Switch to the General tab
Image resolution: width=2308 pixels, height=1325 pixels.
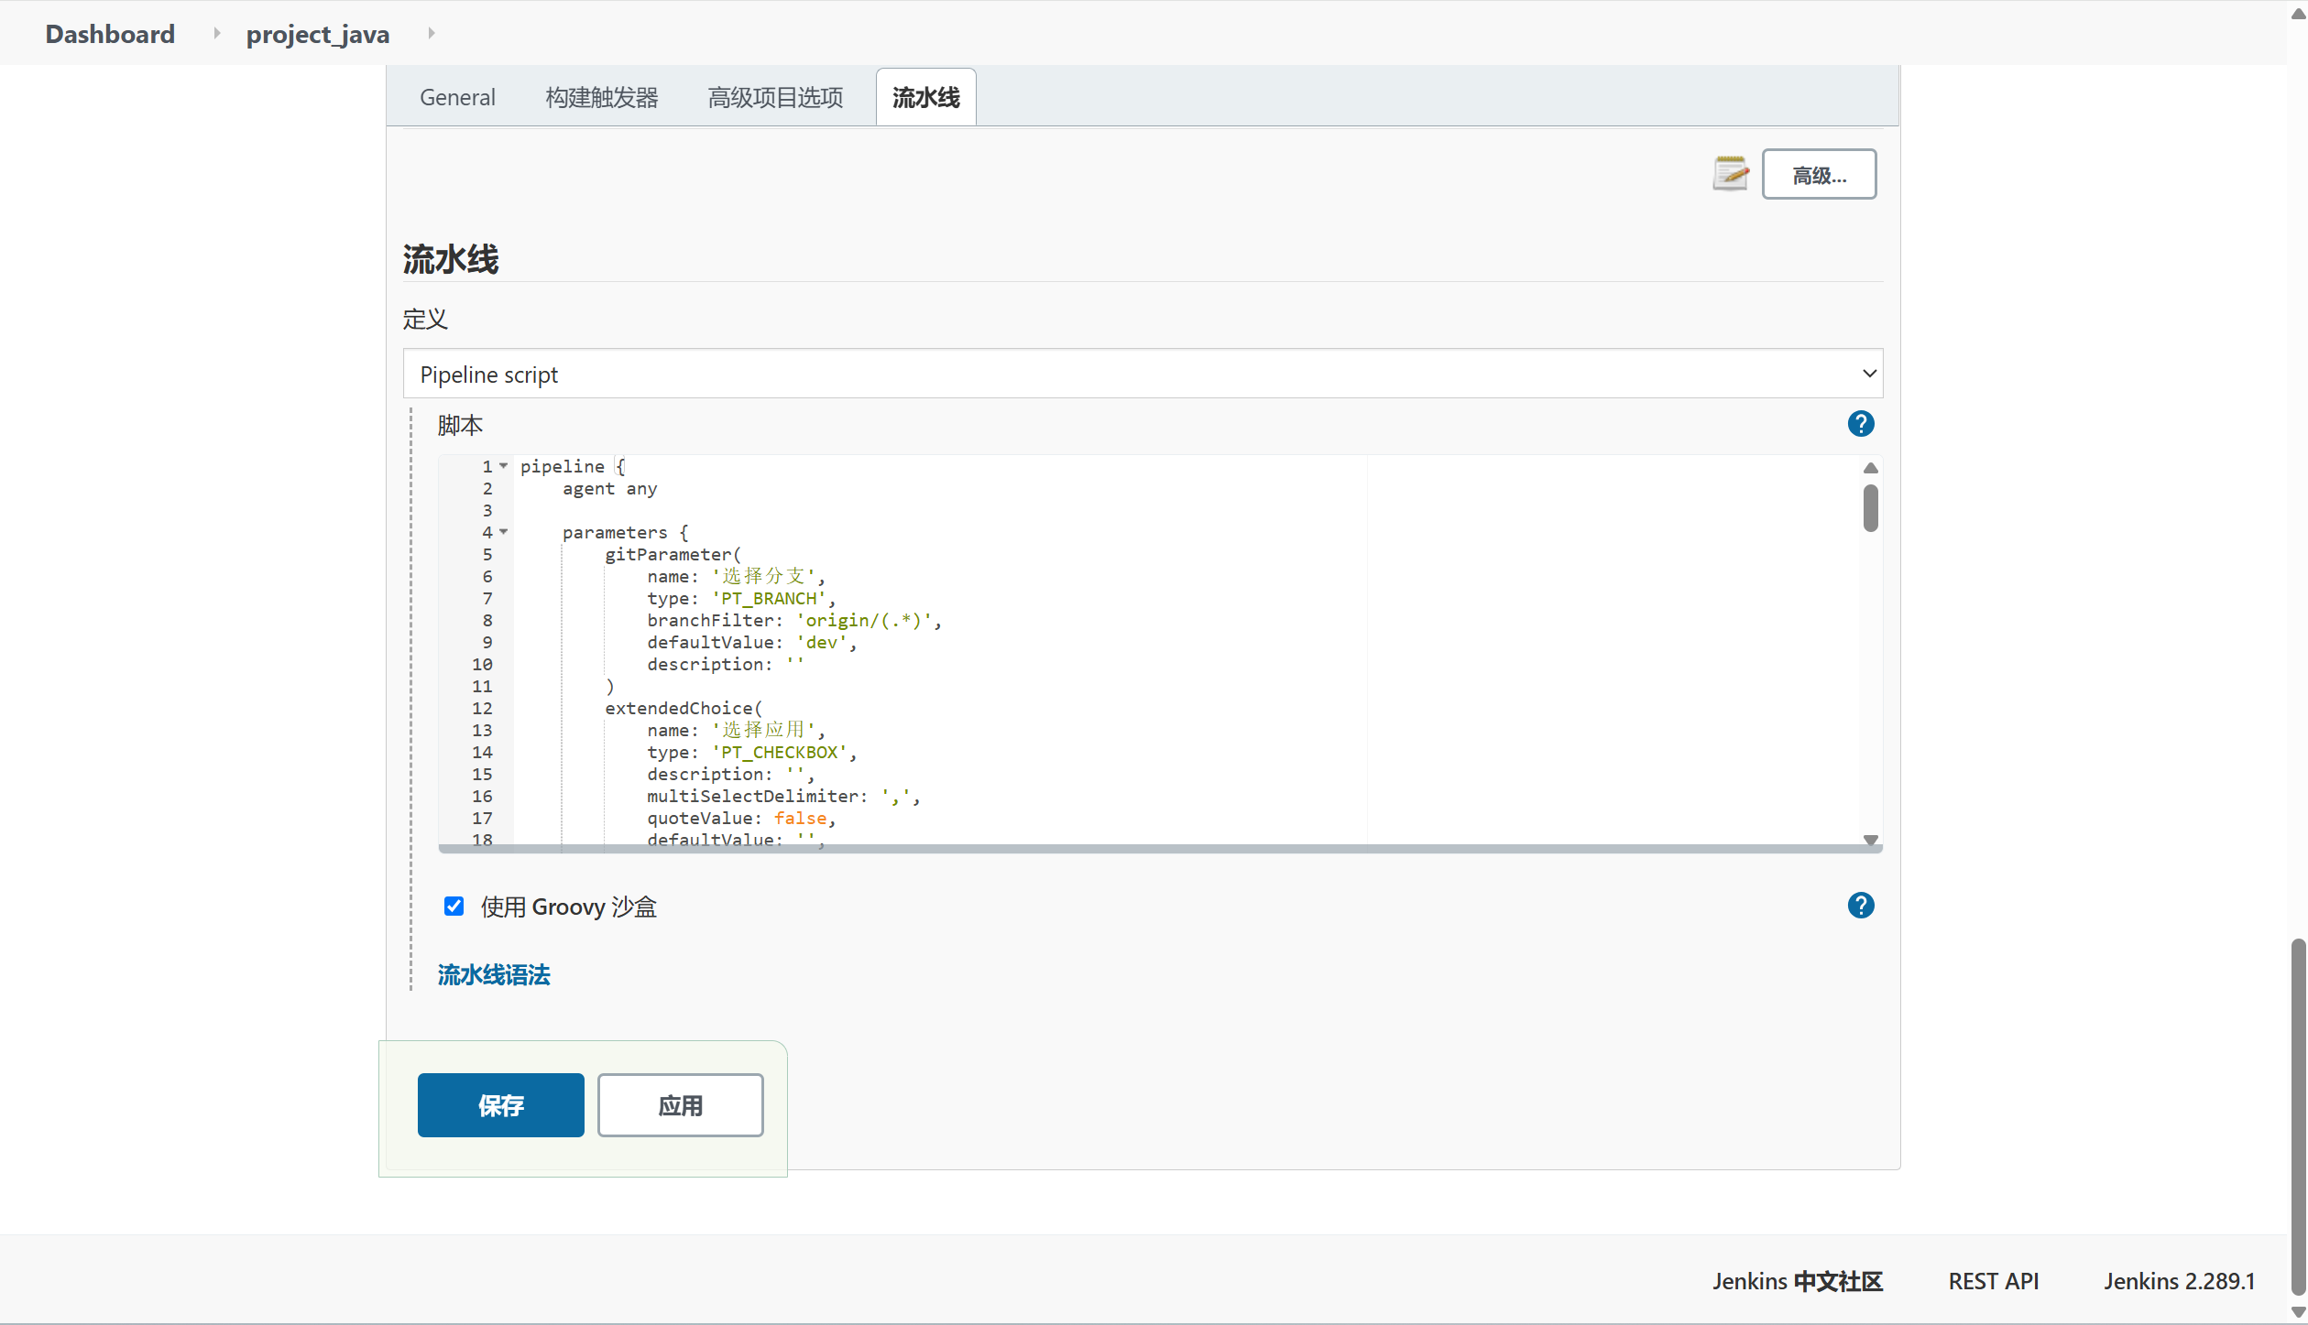(457, 97)
